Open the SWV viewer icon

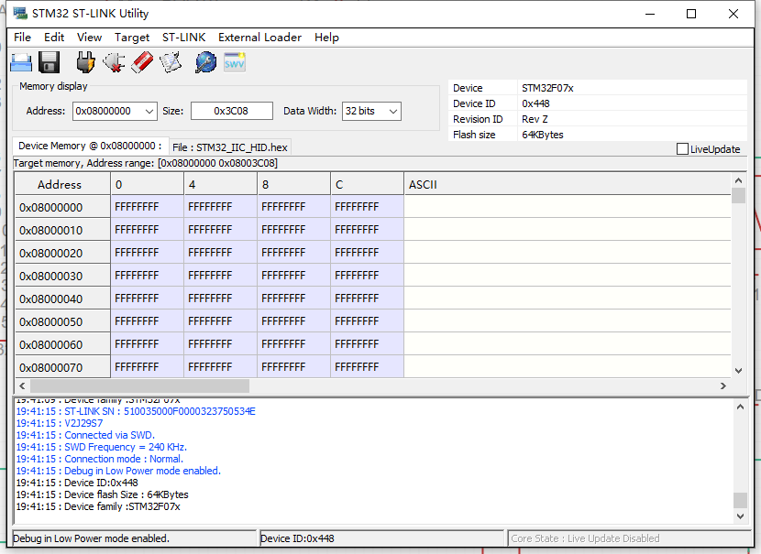coord(235,62)
